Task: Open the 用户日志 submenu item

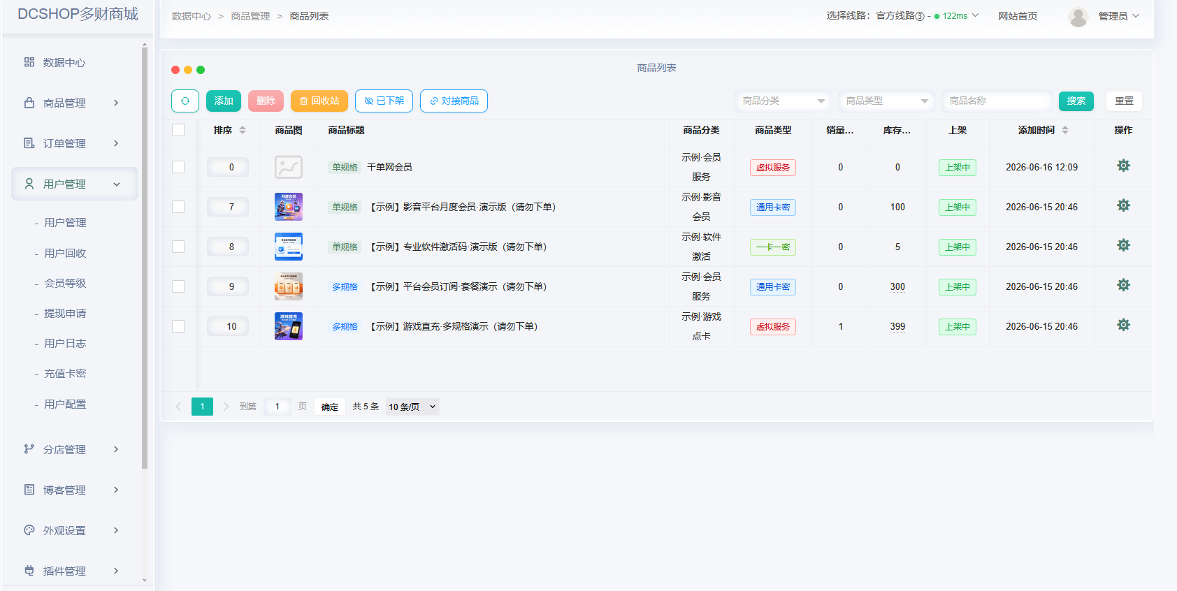Action: coord(65,343)
